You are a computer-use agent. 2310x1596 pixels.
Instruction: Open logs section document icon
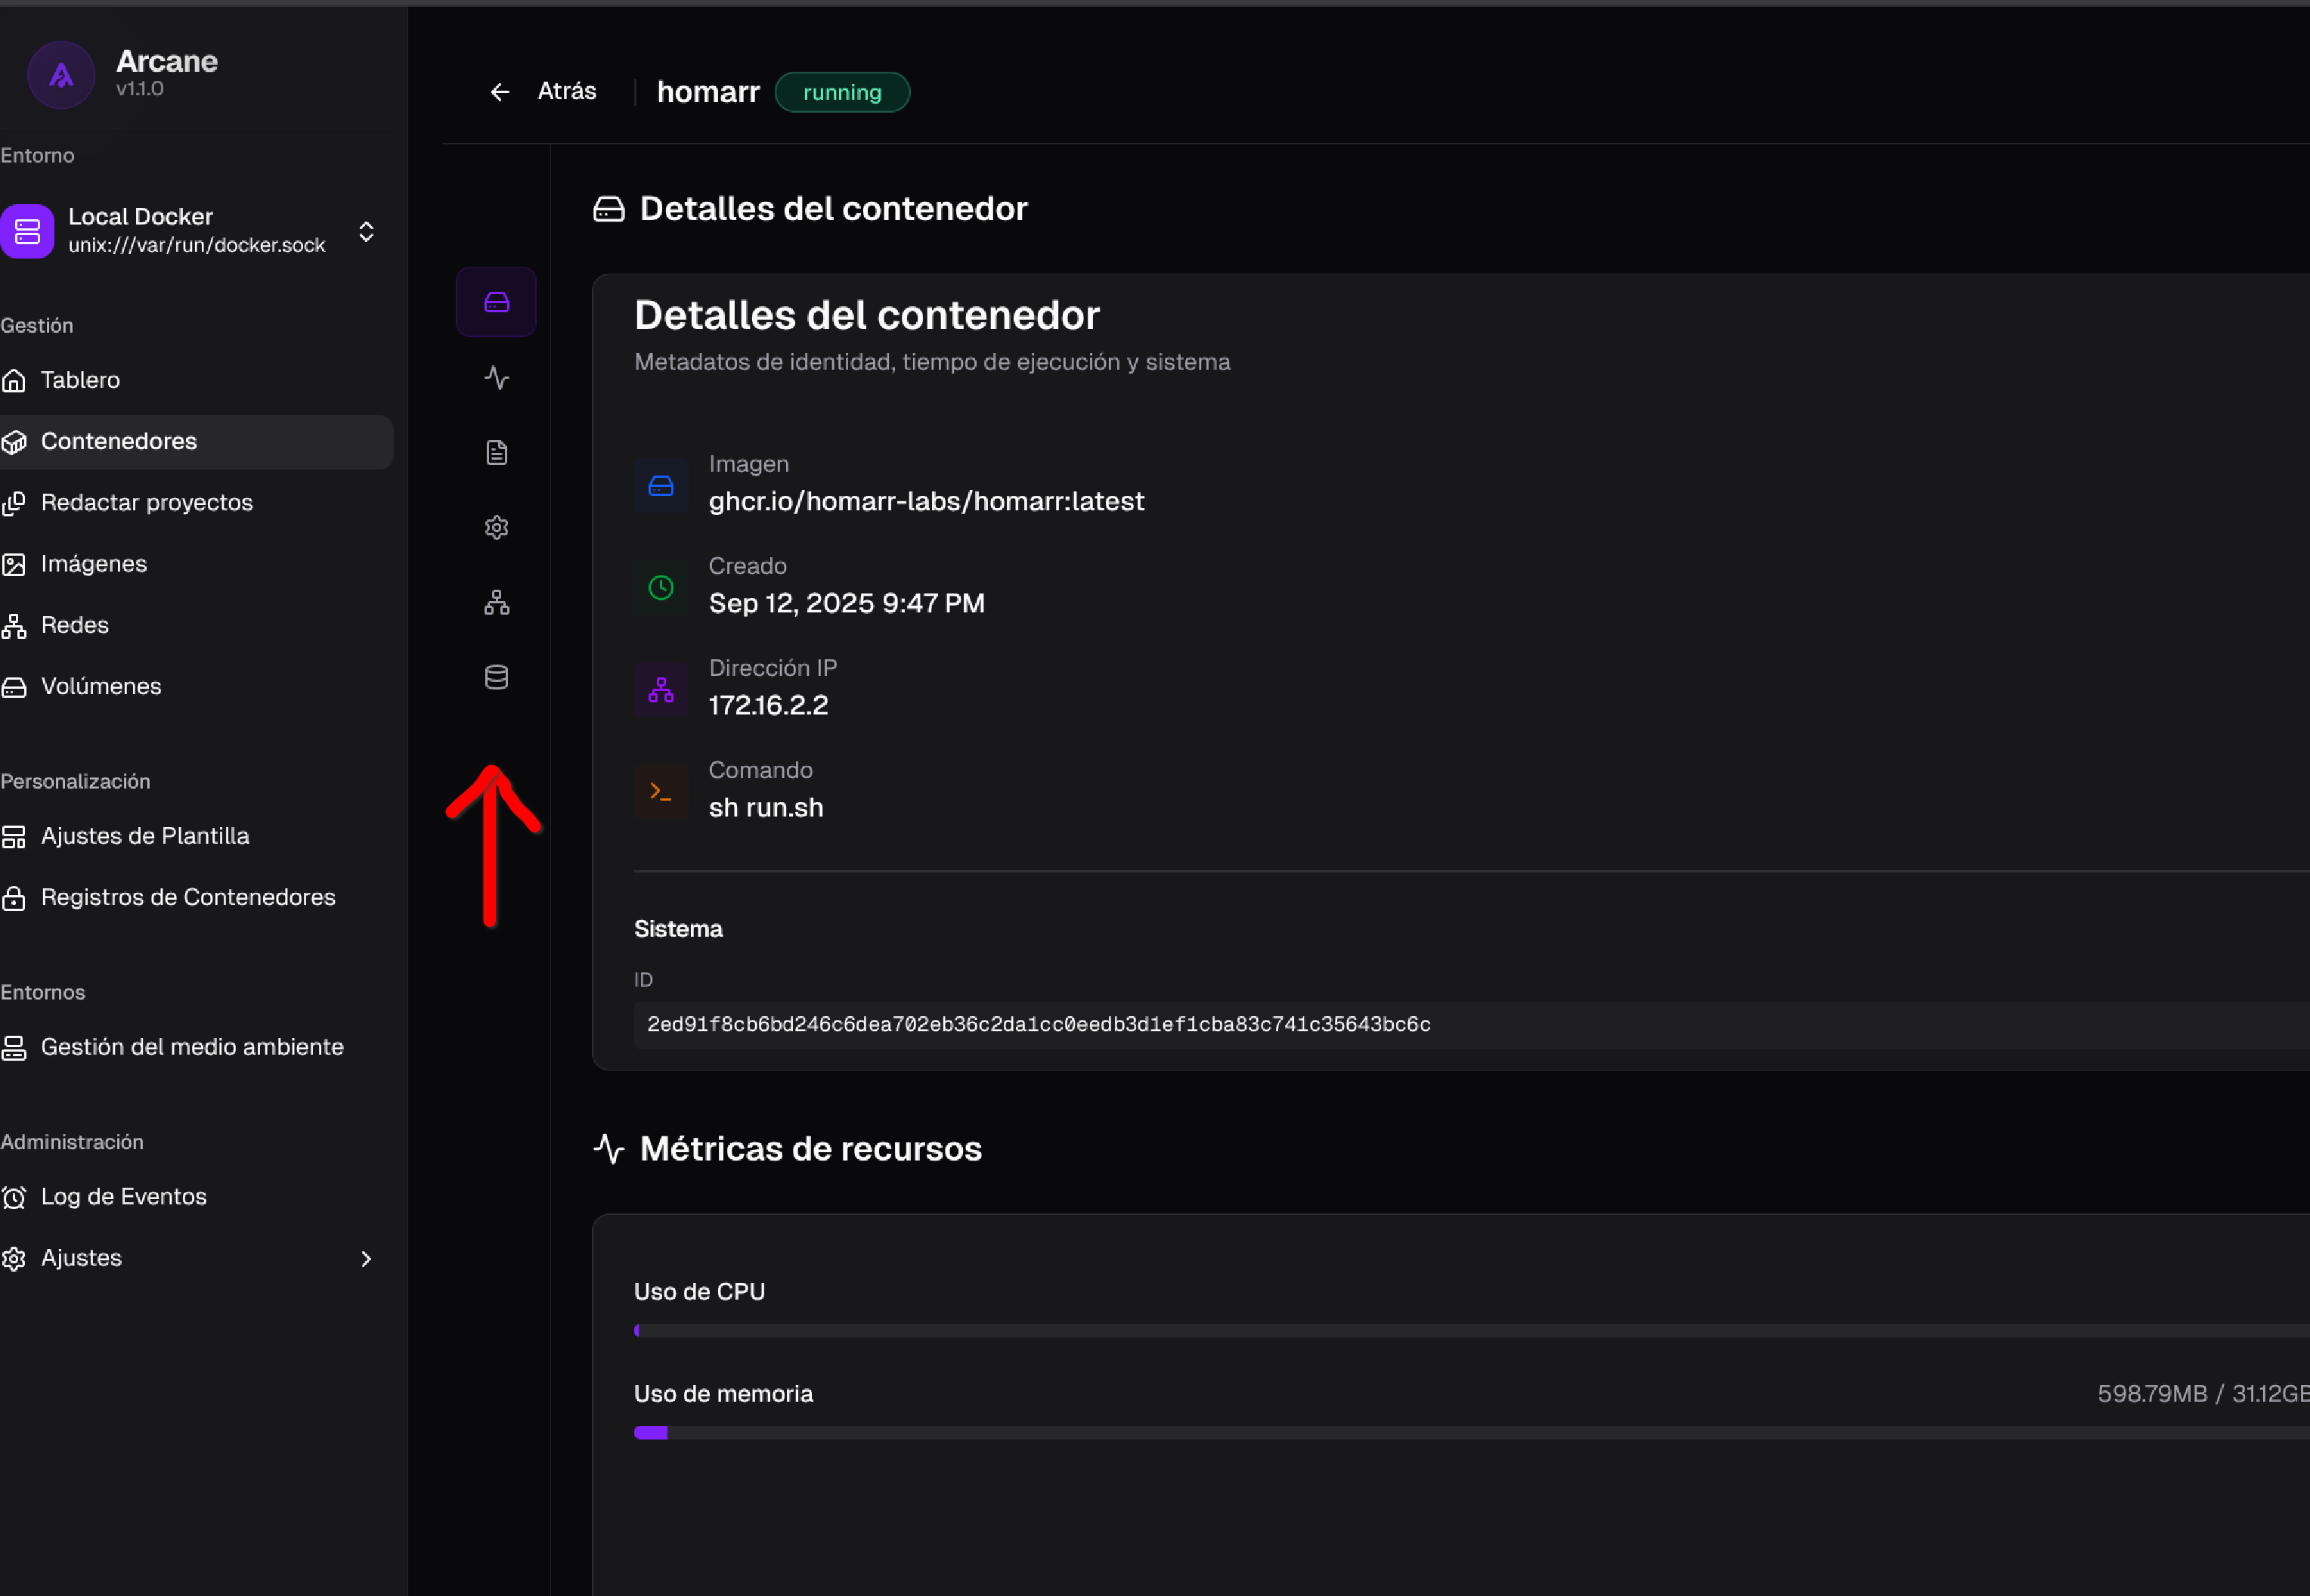(x=496, y=453)
